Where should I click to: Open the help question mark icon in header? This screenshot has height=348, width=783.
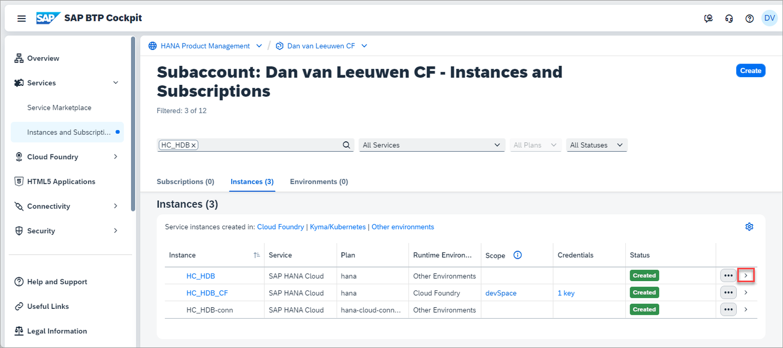tap(750, 18)
